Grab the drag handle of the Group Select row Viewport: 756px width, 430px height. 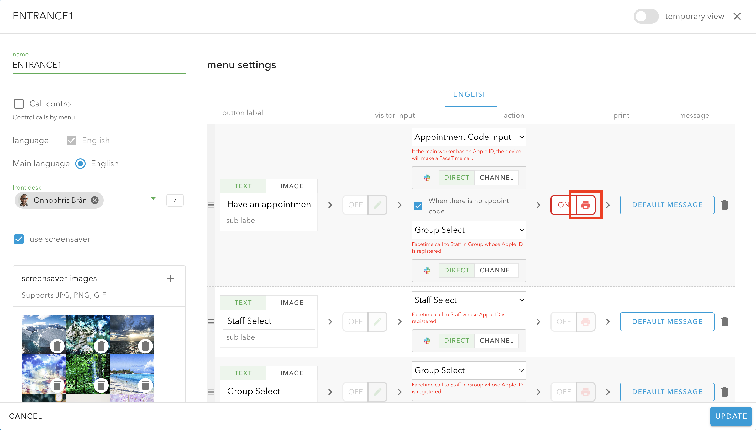tap(211, 392)
